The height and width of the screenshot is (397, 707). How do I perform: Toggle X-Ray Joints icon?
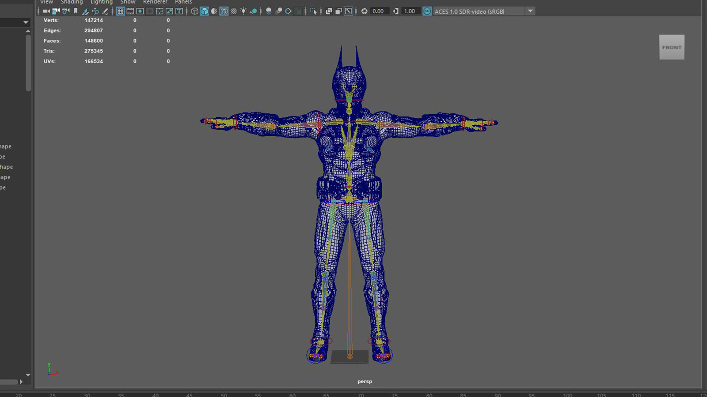(x=349, y=11)
